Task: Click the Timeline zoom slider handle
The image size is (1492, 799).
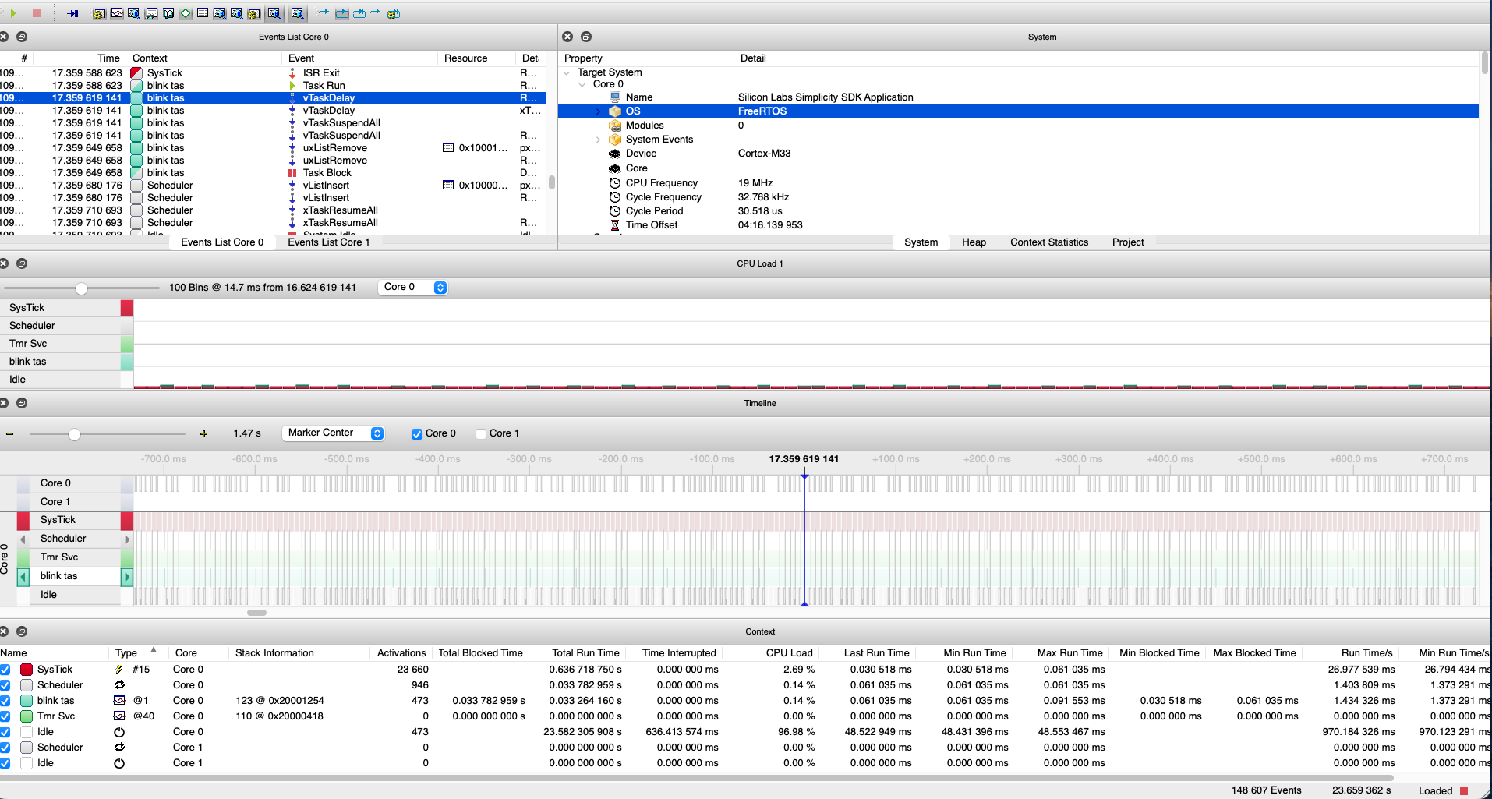Action: (74, 433)
